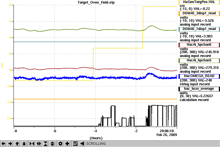The width and height of the screenshot is (220, 147).
Task: Pan the graph up with the up arrow
Action: (x=17, y=144)
